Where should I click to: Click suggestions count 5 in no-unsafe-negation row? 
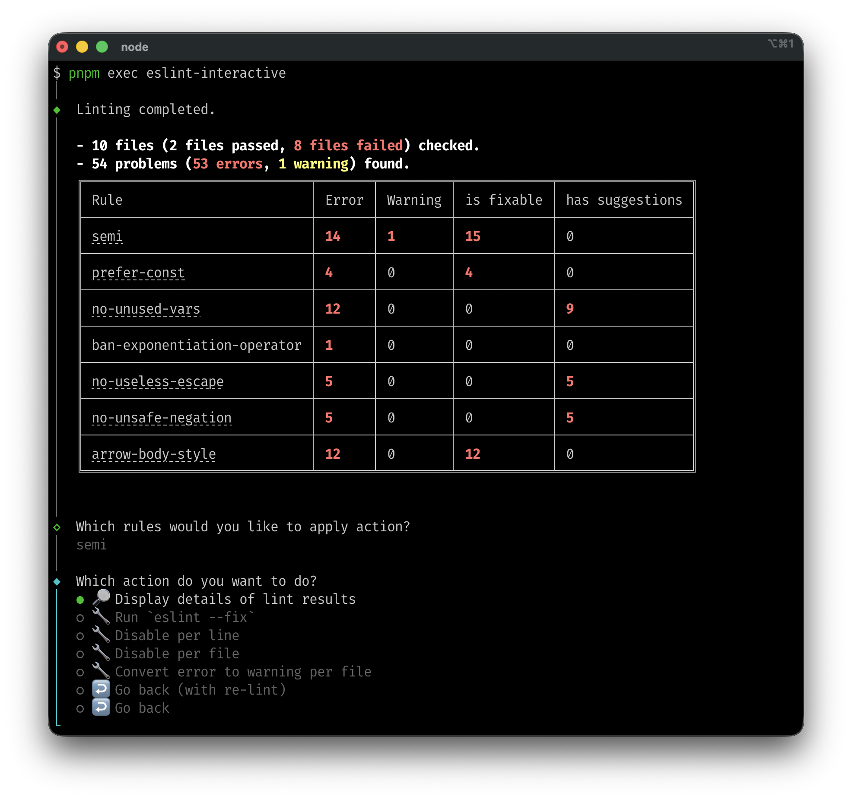point(570,418)
